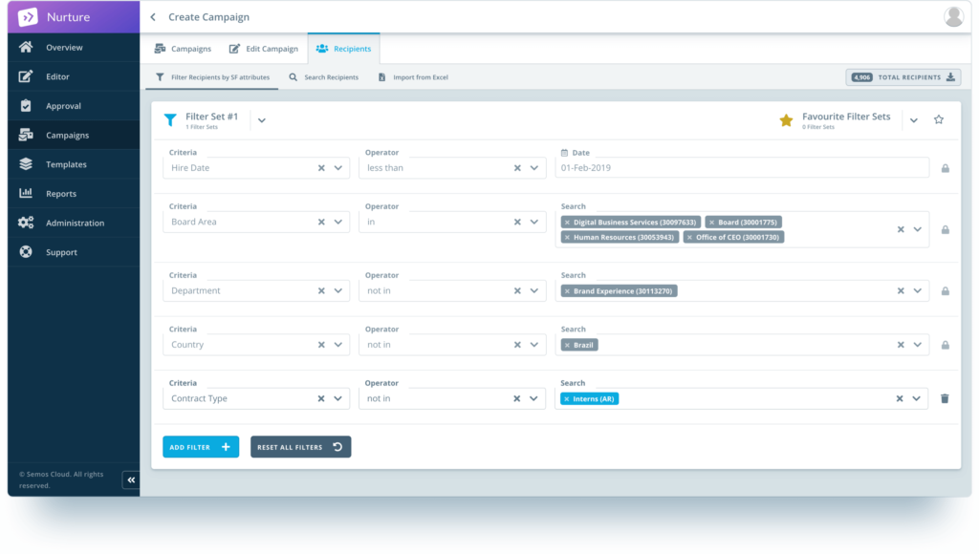Open the Hire Date criteria dropdown

[337, 168]
